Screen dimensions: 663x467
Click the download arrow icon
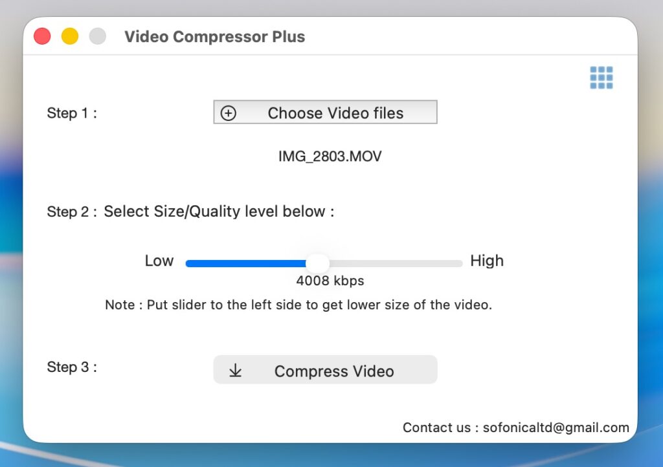pyautogui.click(x=236, y=371)
